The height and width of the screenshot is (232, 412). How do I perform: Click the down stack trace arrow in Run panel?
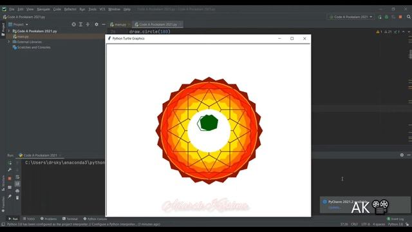[17, 170]
